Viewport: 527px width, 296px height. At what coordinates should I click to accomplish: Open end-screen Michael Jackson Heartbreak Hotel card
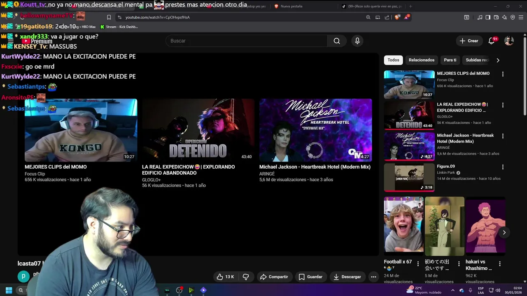click(315, 130)
